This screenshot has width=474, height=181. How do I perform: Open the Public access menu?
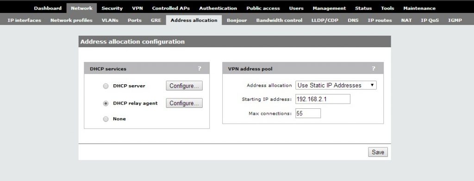coord(263,8)
